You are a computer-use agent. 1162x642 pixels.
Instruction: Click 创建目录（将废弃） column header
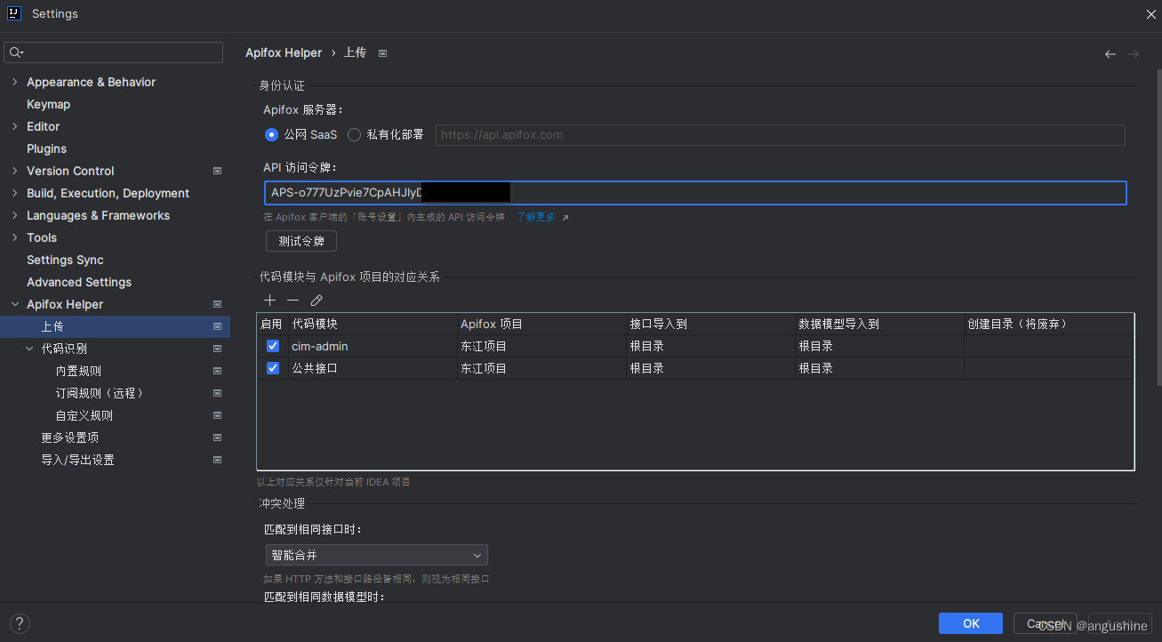click(1048, 324)
